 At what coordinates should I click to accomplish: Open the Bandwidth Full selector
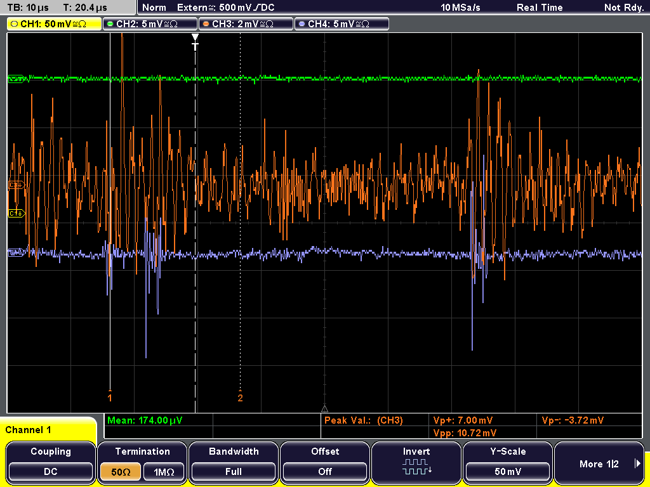(x=234, y=472)
